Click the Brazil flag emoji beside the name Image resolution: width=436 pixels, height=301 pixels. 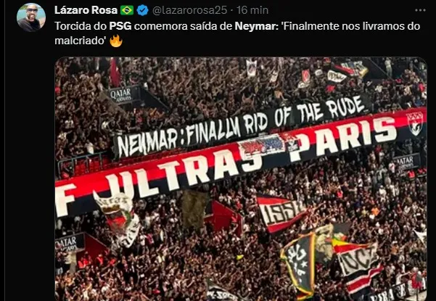127,10
